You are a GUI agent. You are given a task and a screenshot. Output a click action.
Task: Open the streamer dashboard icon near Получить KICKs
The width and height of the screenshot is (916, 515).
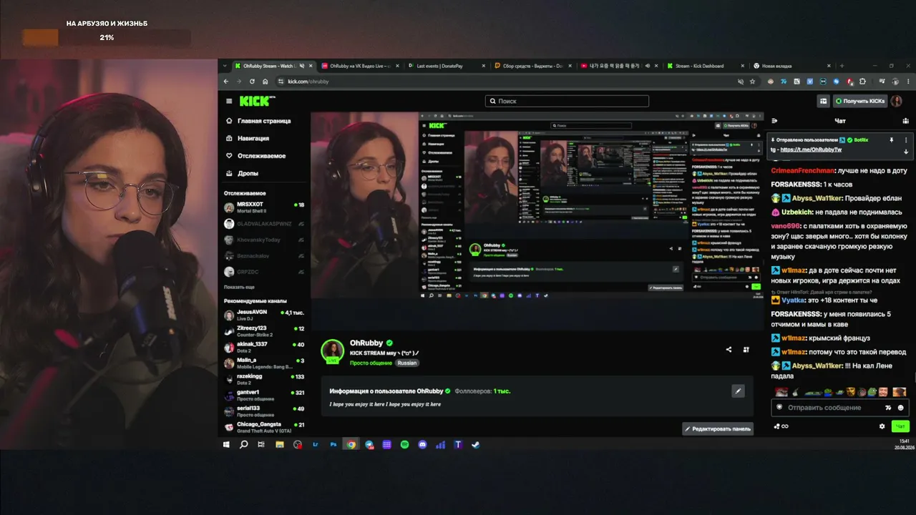coord(824,101)
